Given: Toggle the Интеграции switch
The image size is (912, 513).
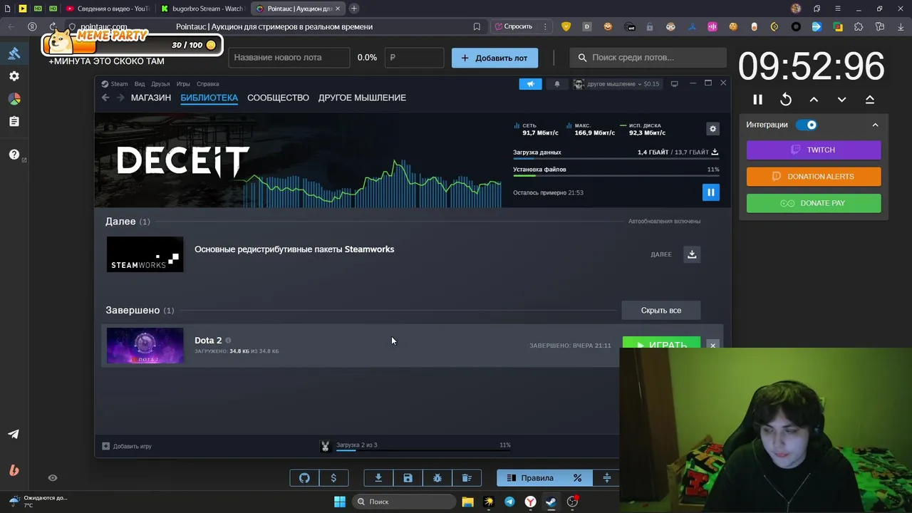Looking at the screenshot, I should pyautogui.click(x=807, y=125).
